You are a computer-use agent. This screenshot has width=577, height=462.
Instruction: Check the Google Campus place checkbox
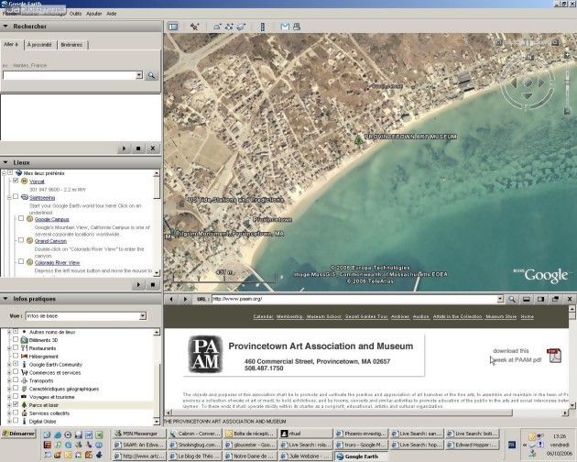coord(20,219)
